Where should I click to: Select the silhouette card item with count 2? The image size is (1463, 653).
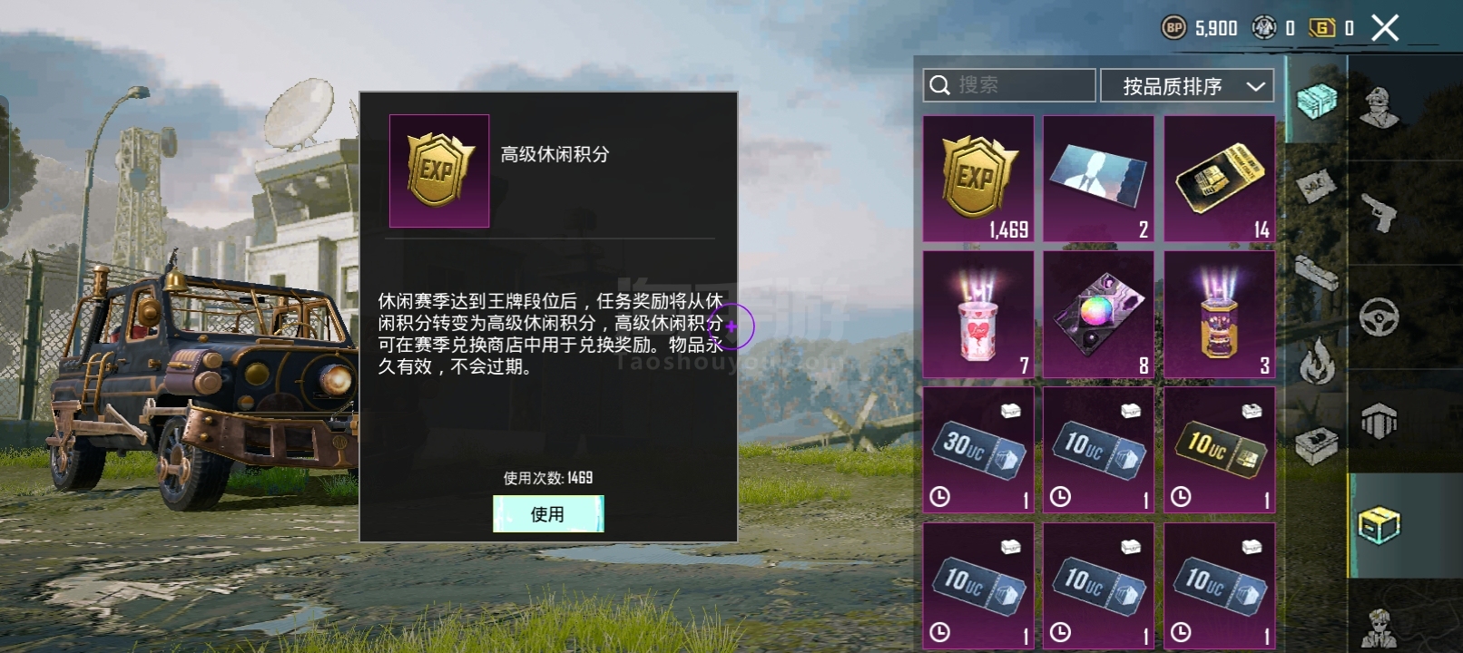tap(1098, 179)
